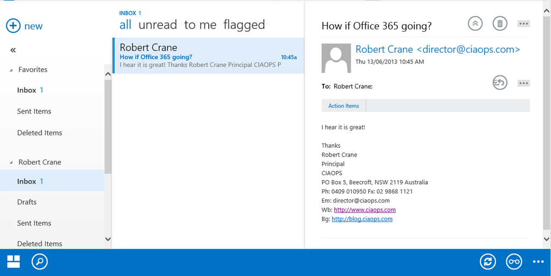Collapse the folder pane with double chevron
Viewport: 551px width, 276px height.
click(13, 50)
